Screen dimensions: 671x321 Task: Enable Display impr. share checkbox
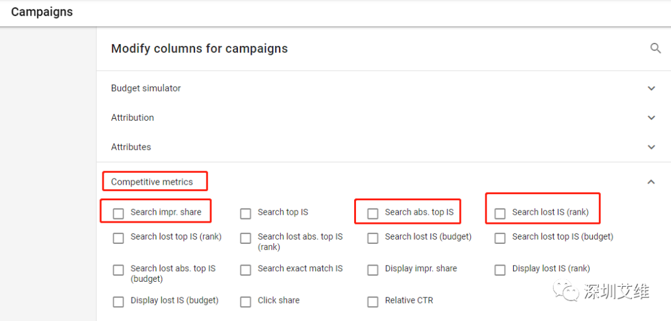click(373, 270)
